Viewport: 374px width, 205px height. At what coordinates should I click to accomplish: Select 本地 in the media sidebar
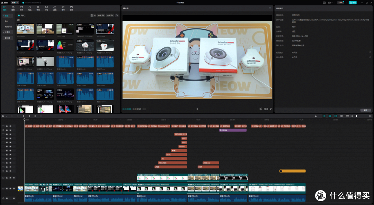pyautogui.click(x=8, y=16)
